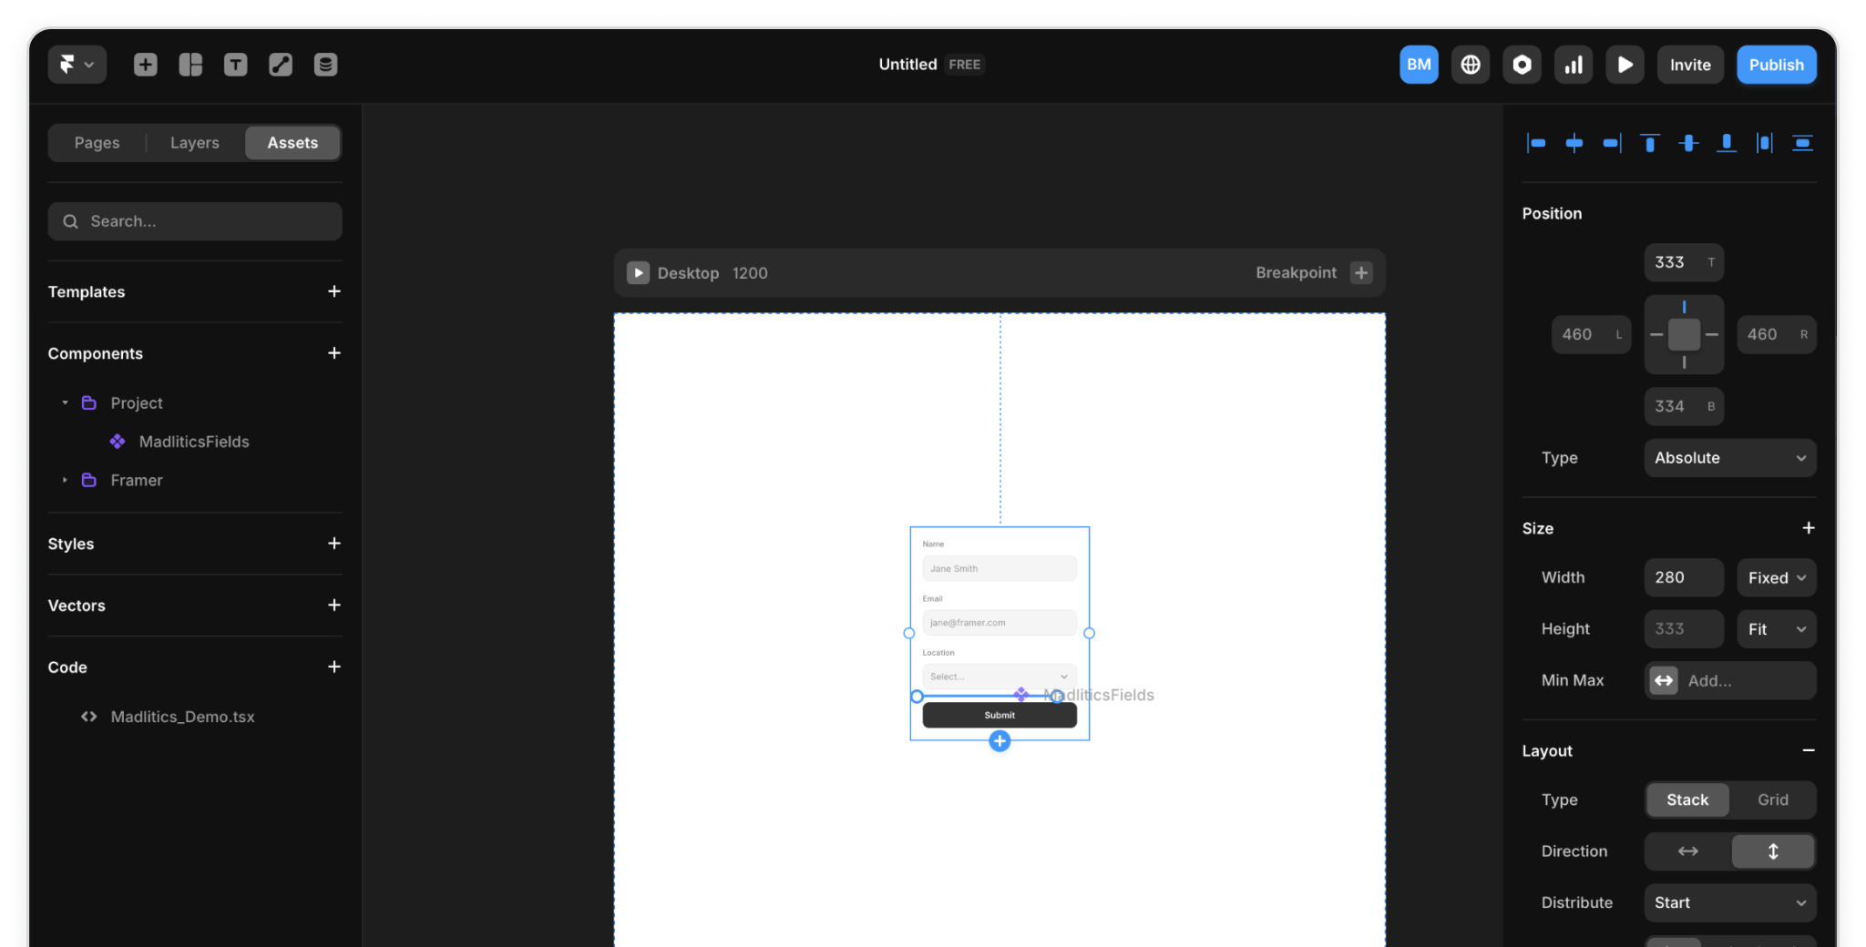1866x947 pixels.
Task: Select the MadliticsFields component
Action: click(195, 442)
